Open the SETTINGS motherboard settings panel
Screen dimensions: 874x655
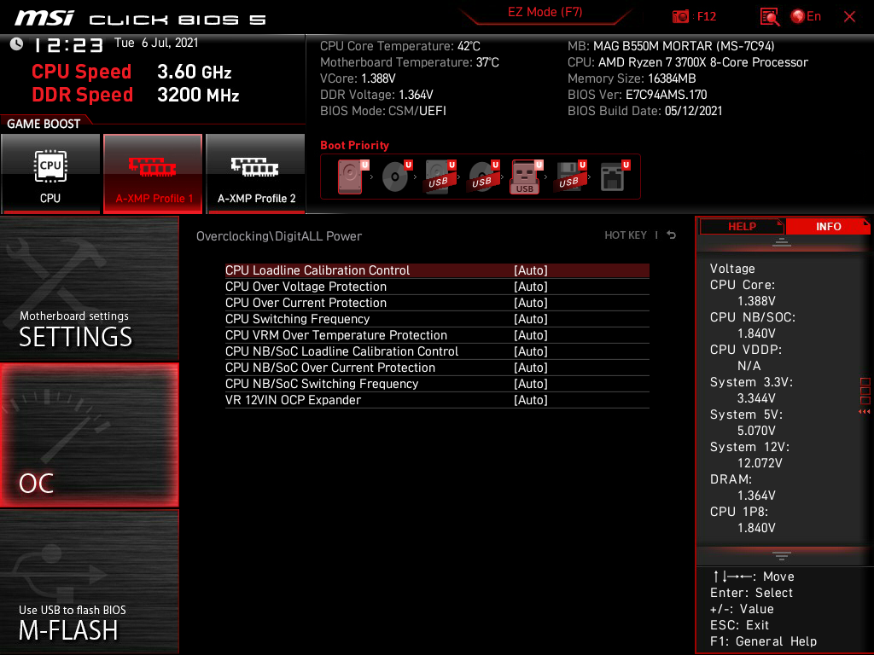pyautogui.click(x=89, y=288)
